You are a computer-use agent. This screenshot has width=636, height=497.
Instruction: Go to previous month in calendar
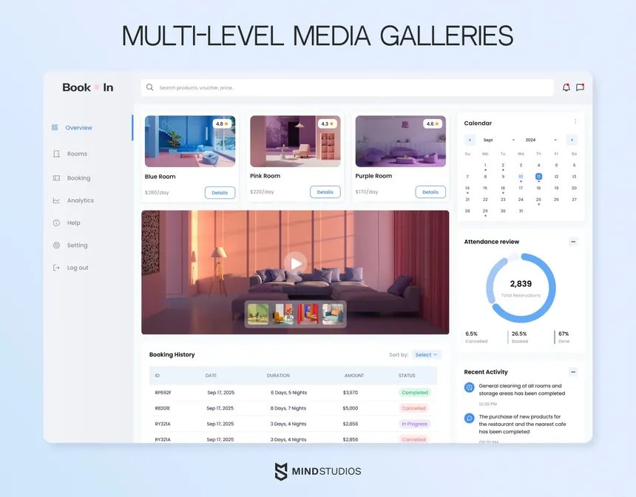470,140
